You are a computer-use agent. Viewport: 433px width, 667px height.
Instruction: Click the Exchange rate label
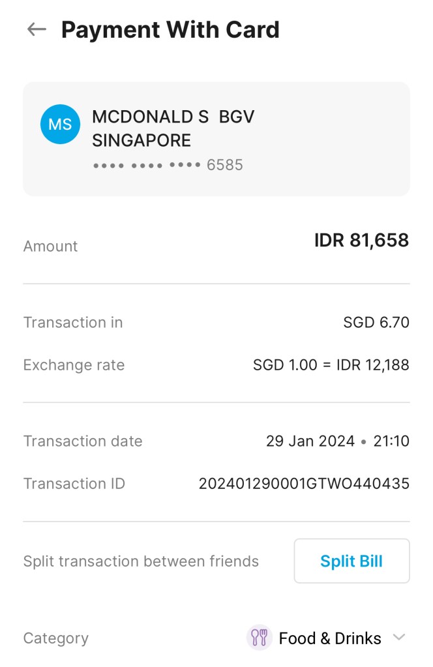point(74,365)
